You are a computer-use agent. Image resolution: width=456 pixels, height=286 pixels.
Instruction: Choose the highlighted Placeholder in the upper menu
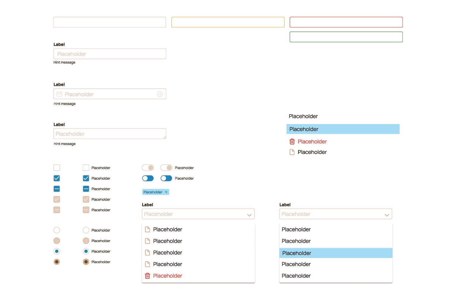(x=343, y=129)
